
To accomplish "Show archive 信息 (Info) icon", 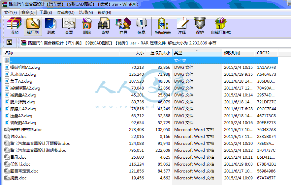I will point(142,26).
